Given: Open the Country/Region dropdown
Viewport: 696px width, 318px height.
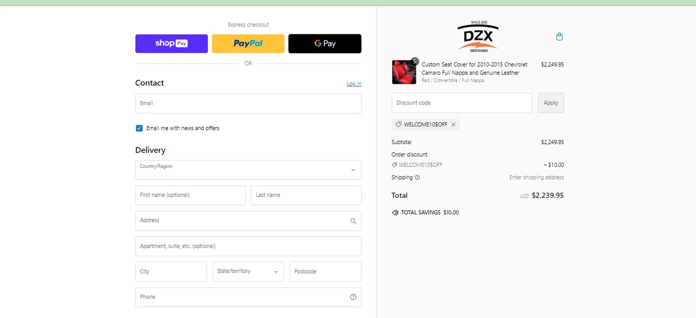Looking at the screenshot, I should pyautogui.click(x=248, y=170).
